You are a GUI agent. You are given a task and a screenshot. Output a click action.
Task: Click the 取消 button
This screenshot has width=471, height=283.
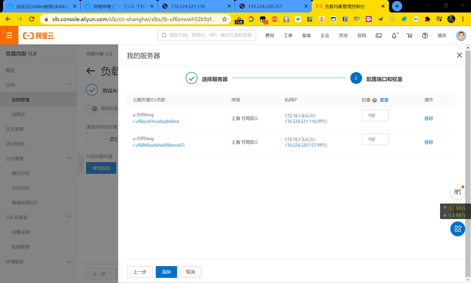[x=190, y=272]
